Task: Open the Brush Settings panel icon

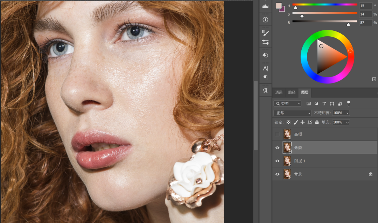Action: [x=265, y=42]
